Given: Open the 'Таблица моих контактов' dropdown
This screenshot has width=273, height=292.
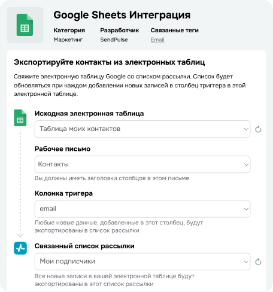Looking at the screenshot, I should [142, 129].
